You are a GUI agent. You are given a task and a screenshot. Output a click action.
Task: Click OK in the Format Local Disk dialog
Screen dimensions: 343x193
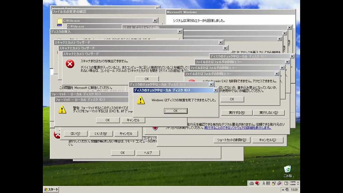pos(108,120)
